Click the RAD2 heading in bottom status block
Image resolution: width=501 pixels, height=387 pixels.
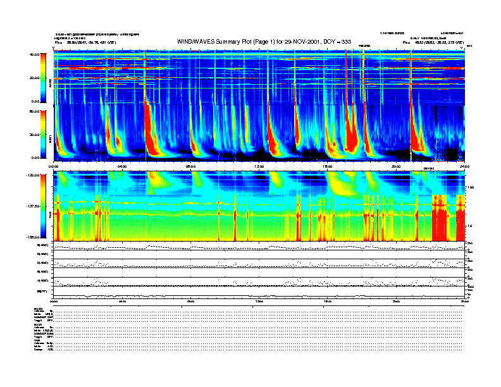point(39,309)
